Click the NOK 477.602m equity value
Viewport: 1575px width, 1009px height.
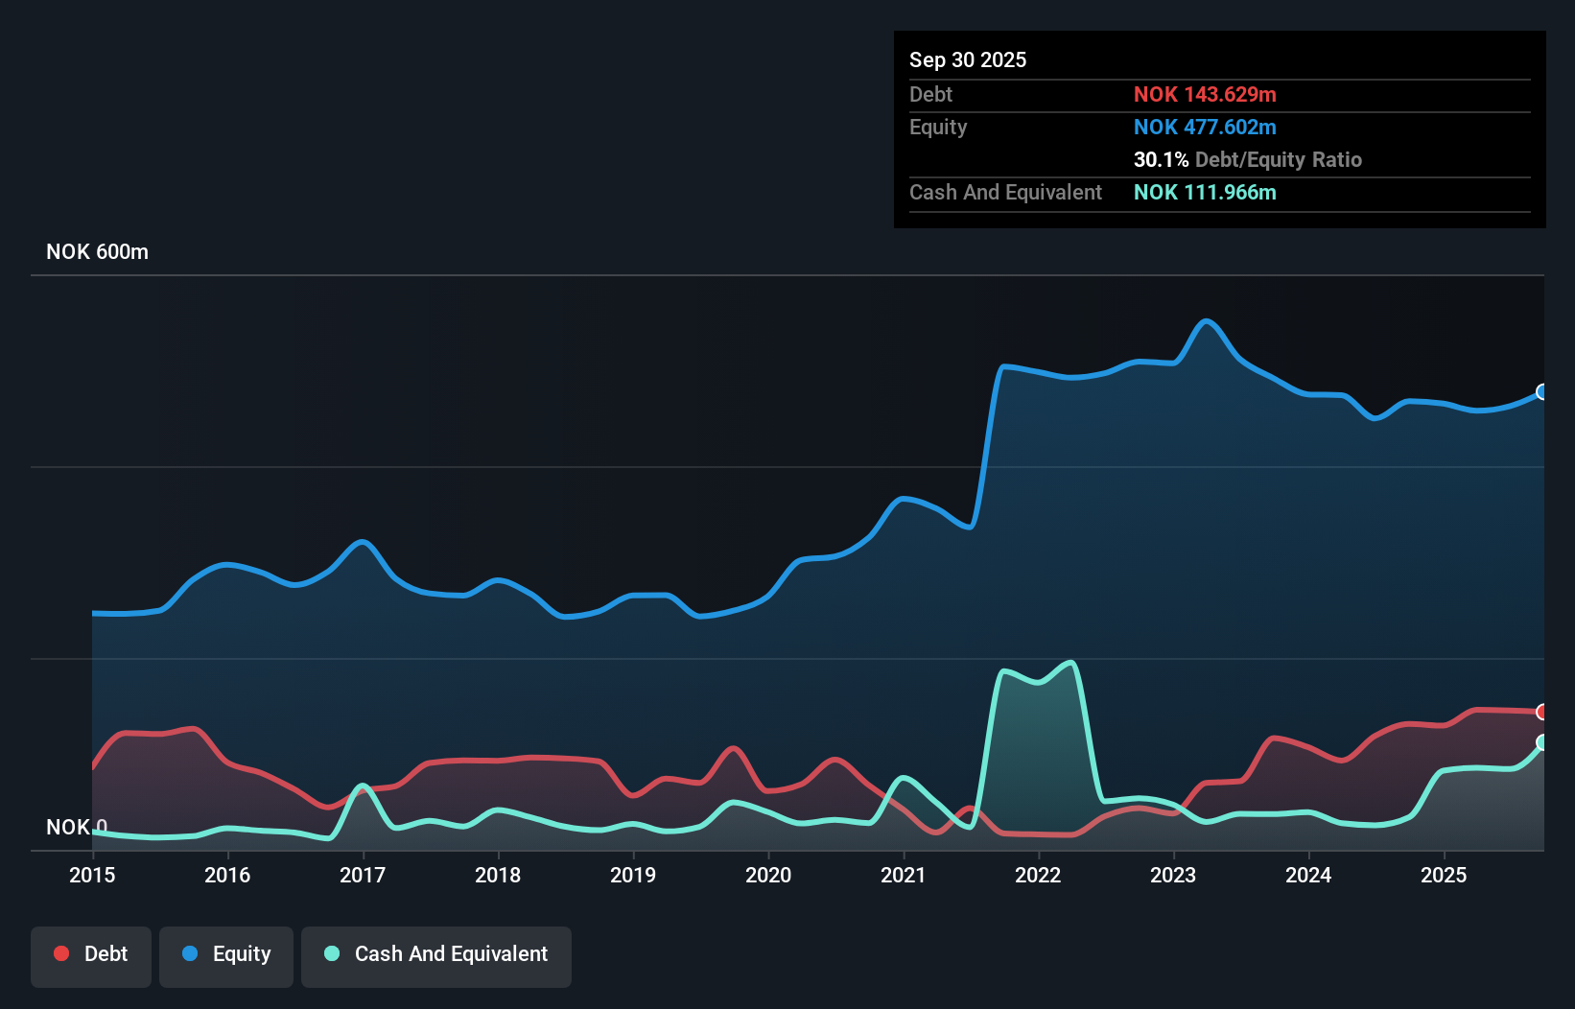1205,127
